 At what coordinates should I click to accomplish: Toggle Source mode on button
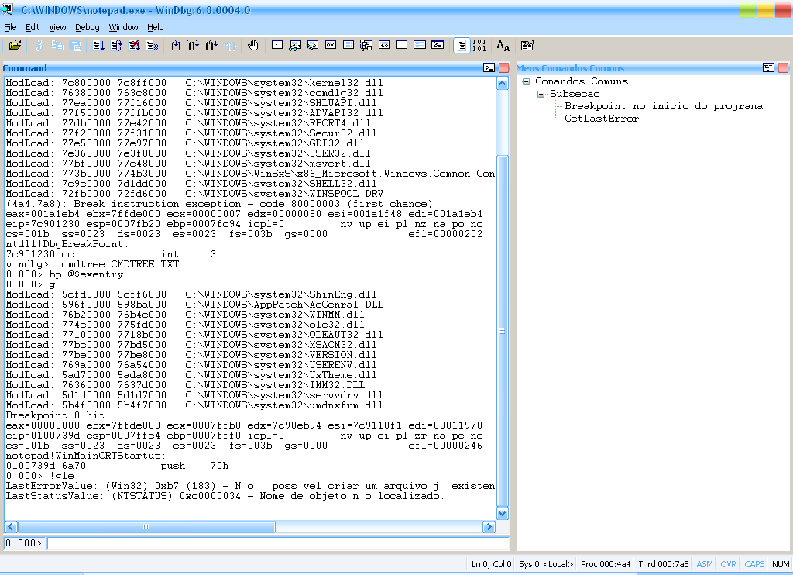(x=462, y=46)
